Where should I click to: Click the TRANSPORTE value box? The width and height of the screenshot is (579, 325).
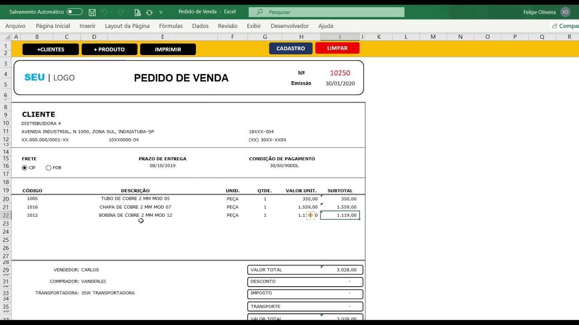[305, 306]
